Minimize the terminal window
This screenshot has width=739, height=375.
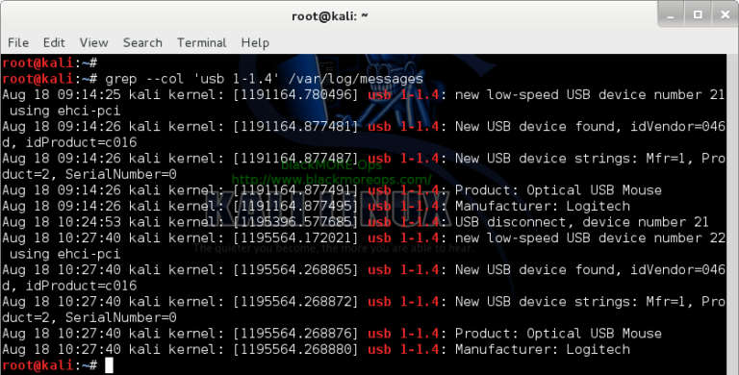click(671, 15)
